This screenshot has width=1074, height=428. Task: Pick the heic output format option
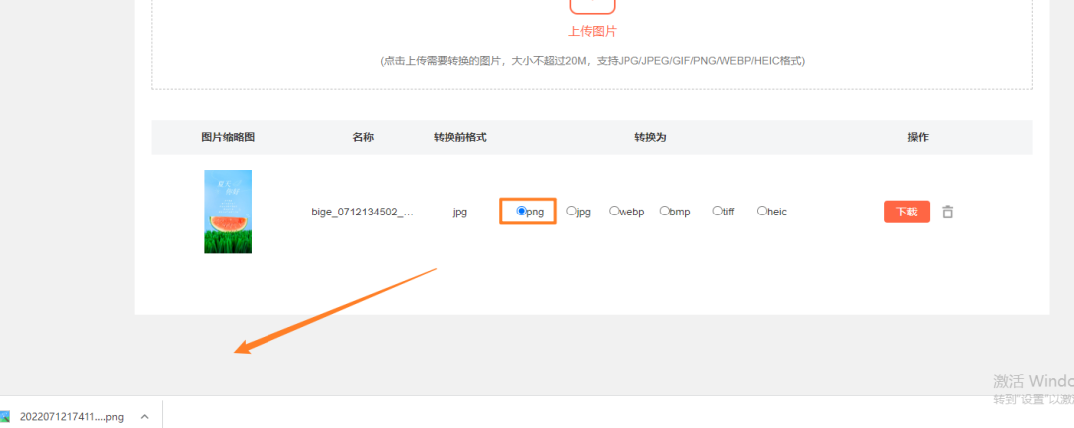pyautogui.click(x=762, y=212)
